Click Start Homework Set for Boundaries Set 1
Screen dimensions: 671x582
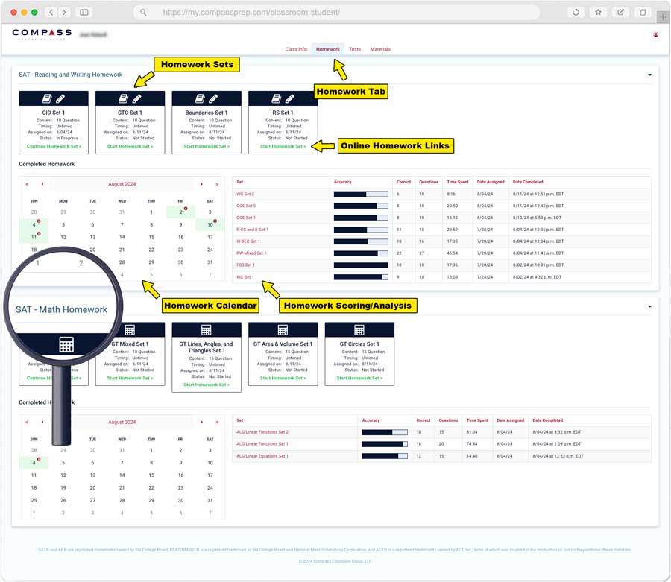tap(207, 147)
